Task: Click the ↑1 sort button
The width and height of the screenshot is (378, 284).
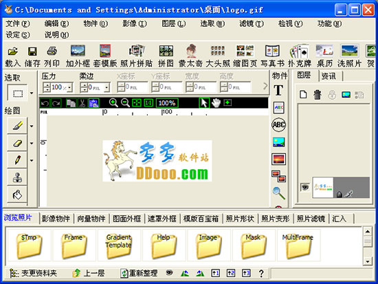Action: [215, 273]
